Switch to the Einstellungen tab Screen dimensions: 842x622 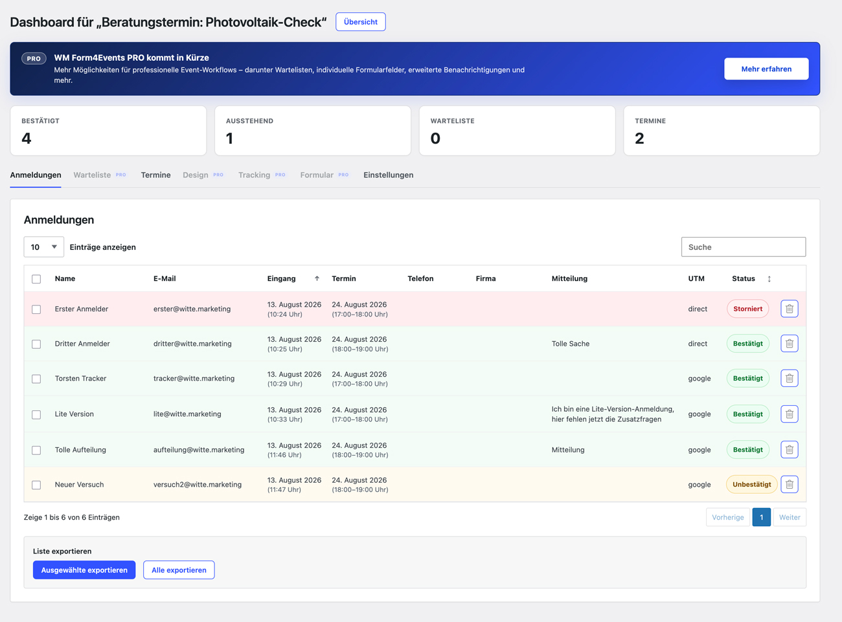[388, 175]
